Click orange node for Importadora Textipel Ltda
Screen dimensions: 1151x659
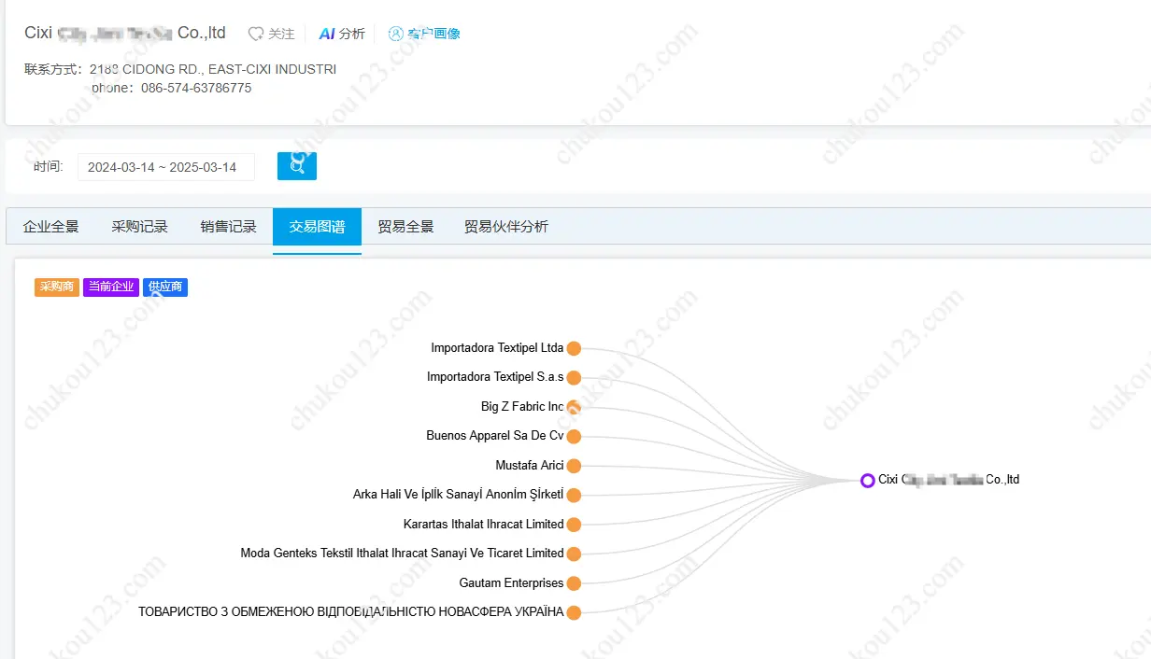[x=574, y=348]
